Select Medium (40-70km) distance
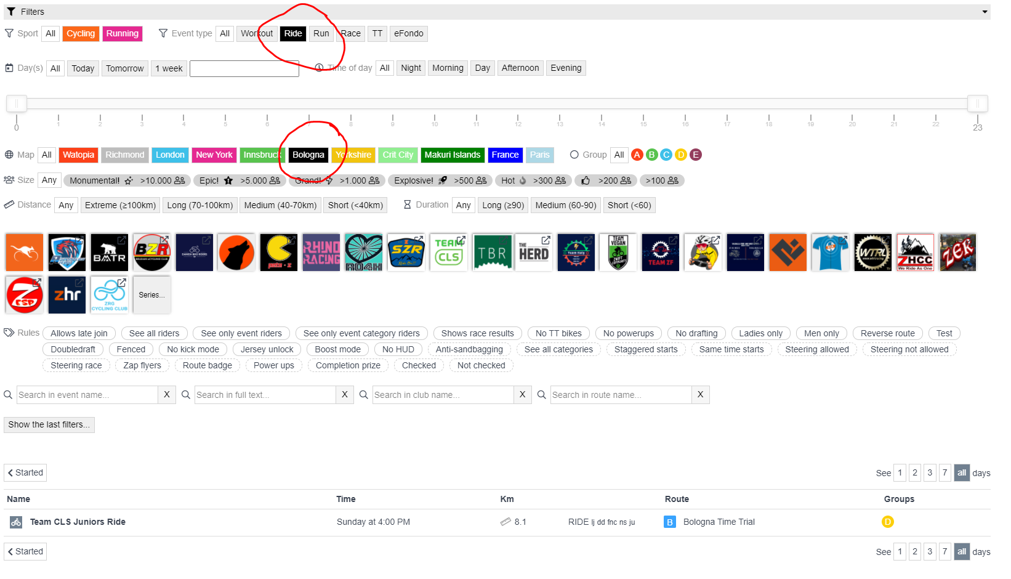 point(280,205)
